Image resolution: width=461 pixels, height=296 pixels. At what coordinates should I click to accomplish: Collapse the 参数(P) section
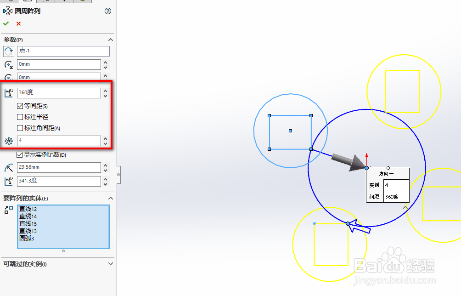coord(110,40)
